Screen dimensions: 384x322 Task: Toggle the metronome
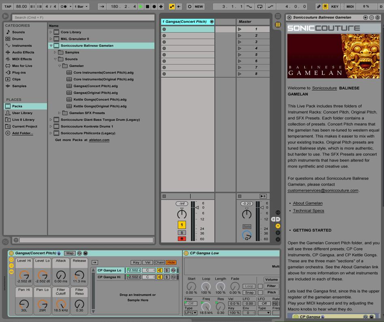click(x=64, y=6)
